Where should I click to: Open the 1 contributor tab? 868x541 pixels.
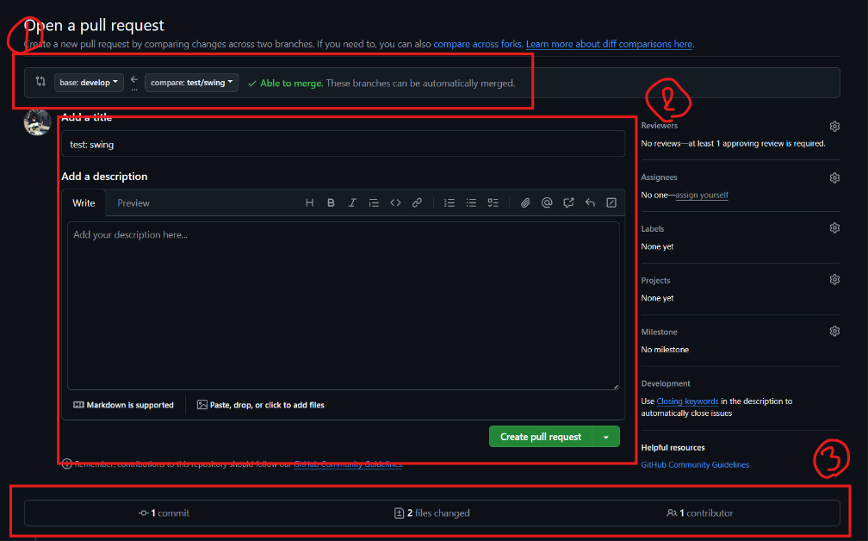pyautogui.click(x=700, y=513)
